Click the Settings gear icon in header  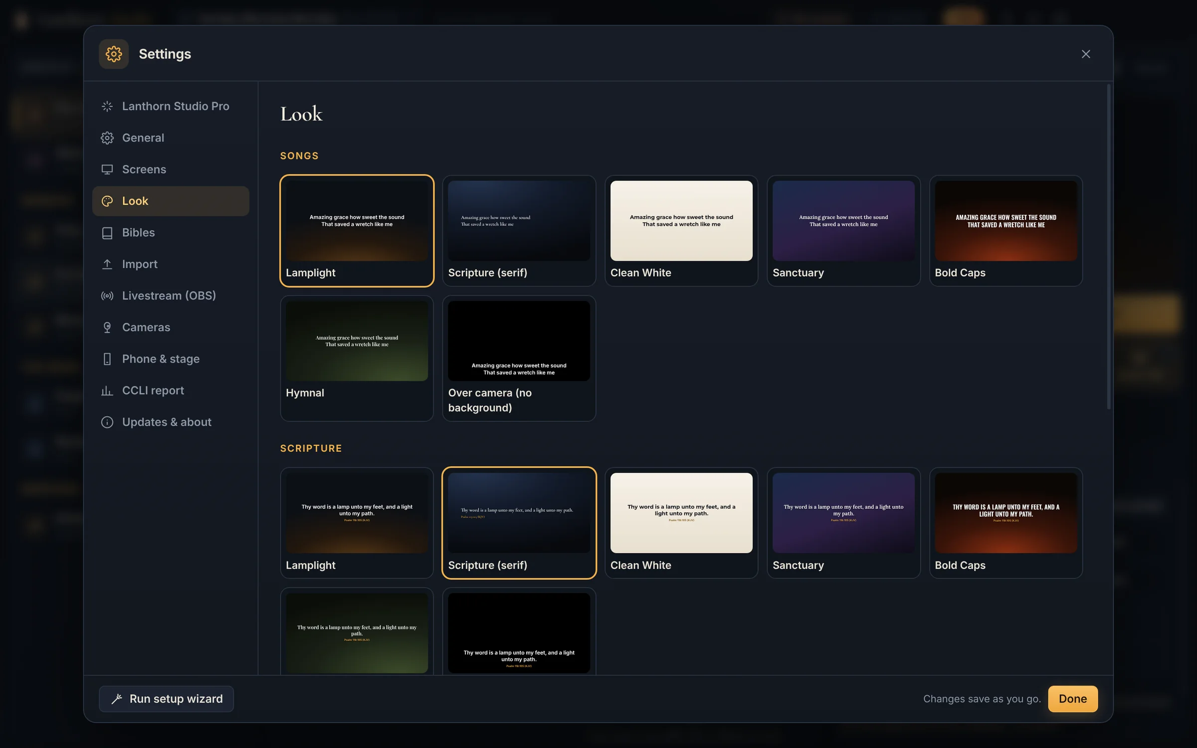point(114,54)
